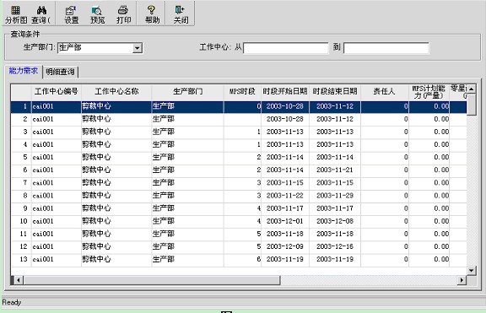Click the vertical scrollbar up arrow

[471, 89]
